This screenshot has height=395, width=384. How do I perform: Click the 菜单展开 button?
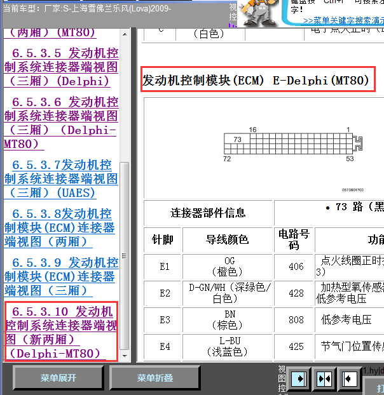pos(58,378)
